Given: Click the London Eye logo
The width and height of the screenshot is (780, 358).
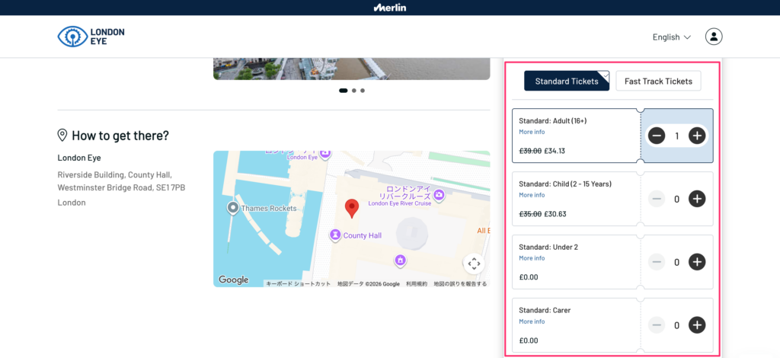Looking at the screenshot, I should coord(91,37).
